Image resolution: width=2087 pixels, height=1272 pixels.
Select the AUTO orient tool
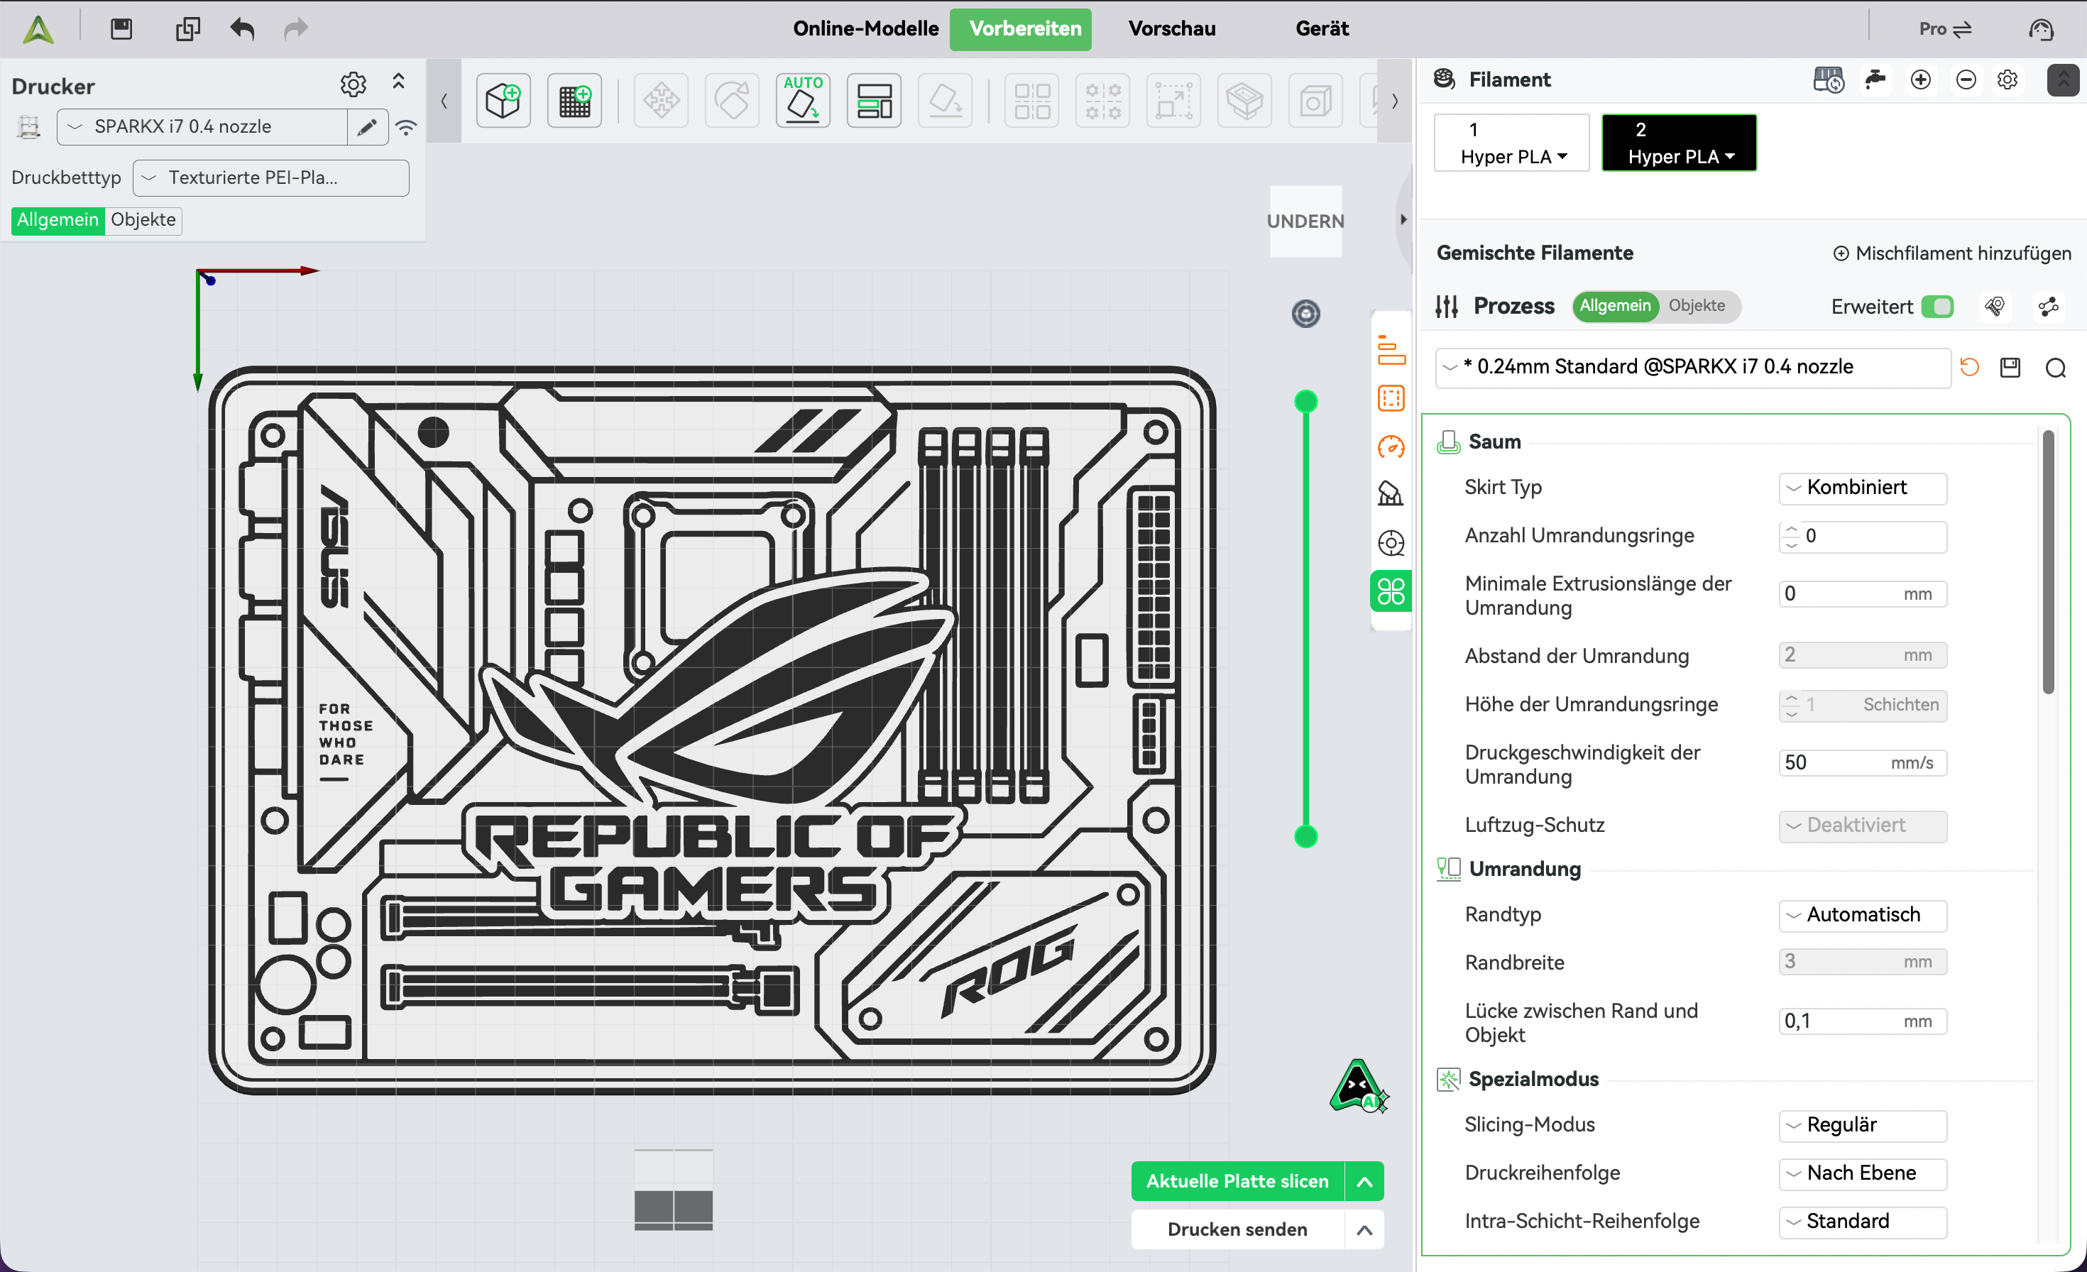point(802,102)
